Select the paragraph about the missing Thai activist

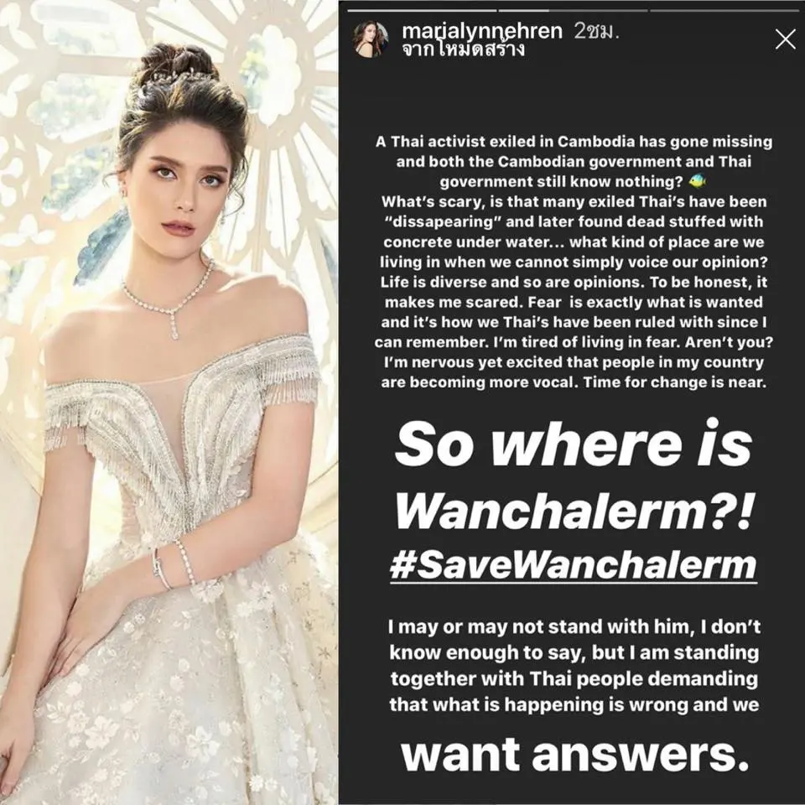tap(574, 262)
